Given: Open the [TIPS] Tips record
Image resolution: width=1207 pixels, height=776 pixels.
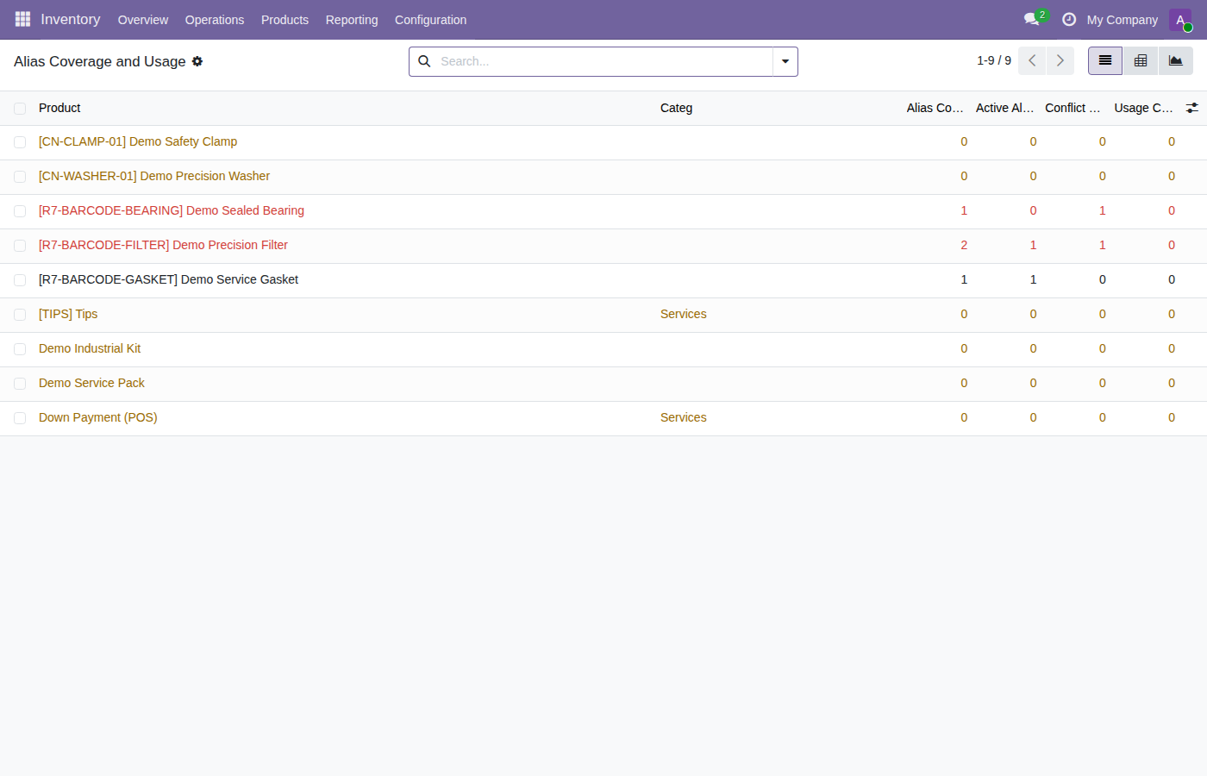Looking at the screenshot, I should tap(68, 314).
